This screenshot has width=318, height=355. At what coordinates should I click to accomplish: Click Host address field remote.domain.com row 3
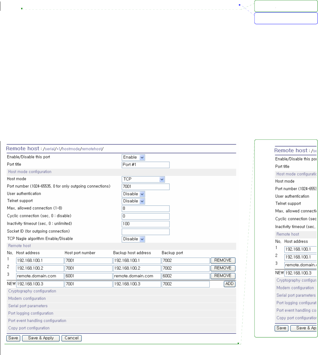[x=40, y=276]
